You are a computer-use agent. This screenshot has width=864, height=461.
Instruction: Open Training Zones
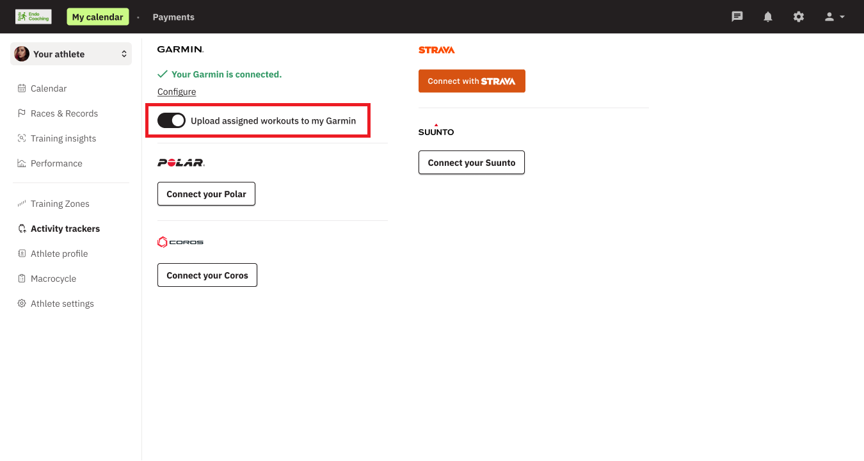pos(60,204)
